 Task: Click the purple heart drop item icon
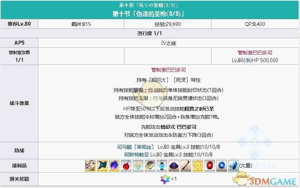(x=114, y=166)
